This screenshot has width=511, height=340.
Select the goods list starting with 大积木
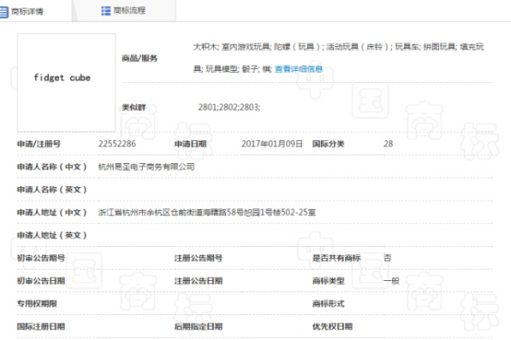point(339,58)
